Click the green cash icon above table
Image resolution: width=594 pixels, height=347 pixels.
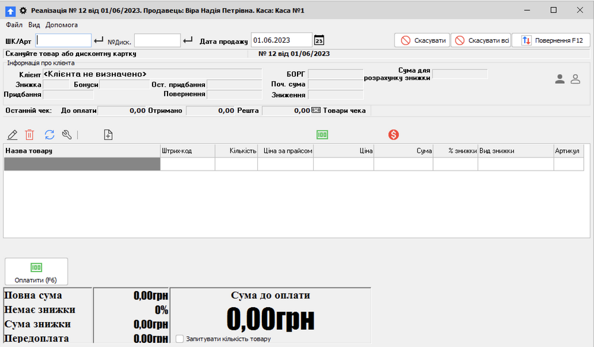pos(322,135)
